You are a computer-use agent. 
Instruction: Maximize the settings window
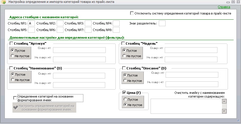233,2
